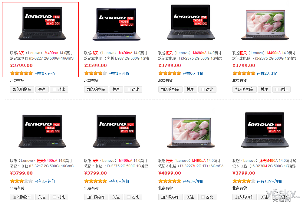Click 加入购物车 for the ¥4099.00 laptop
Screen dimensions: 303x206
click(x=170, y=197)
